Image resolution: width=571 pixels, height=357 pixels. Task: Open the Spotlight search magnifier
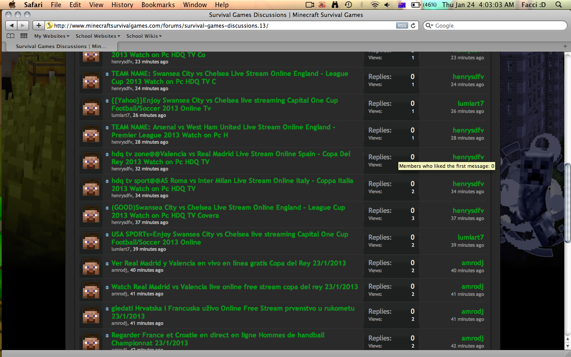(x=558, y=5)
